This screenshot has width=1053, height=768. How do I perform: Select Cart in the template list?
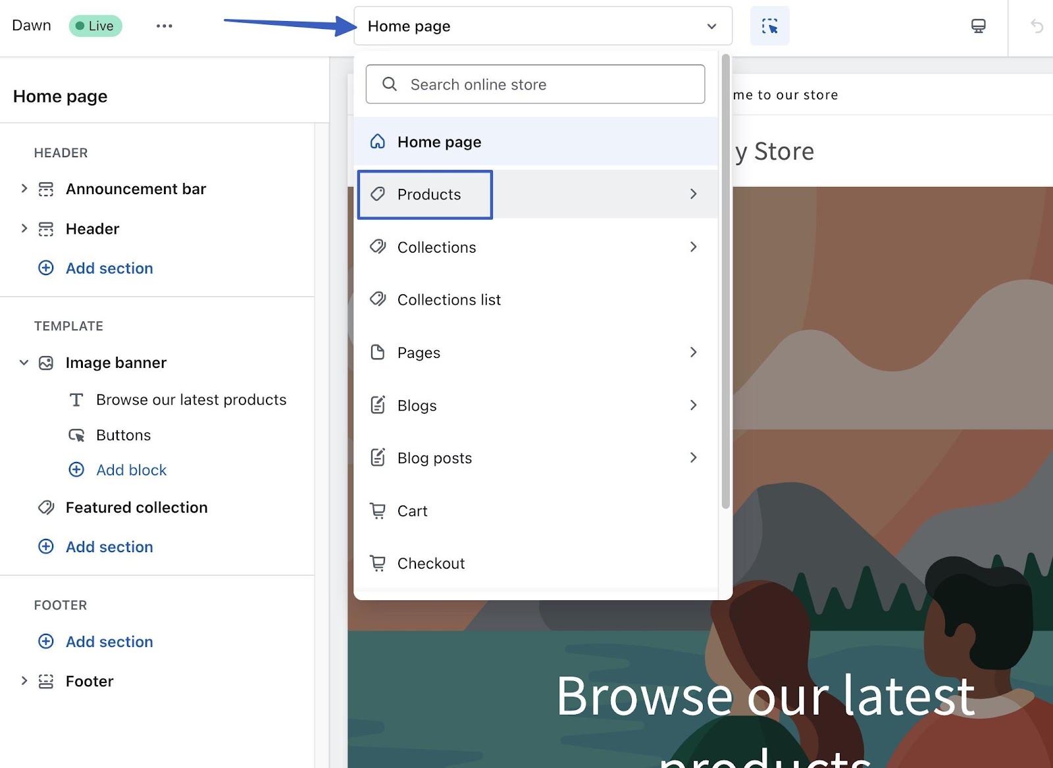[412, 511]
